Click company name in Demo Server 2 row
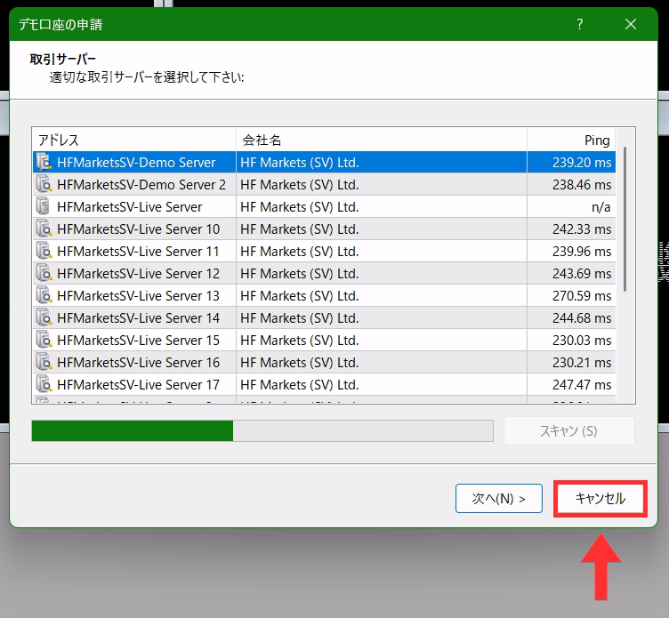669x618 pixels. pos(300,185)
